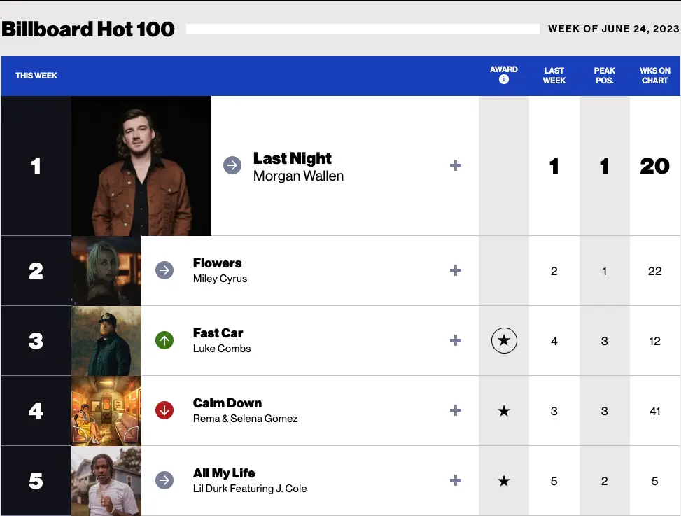Viewport: 681px width, 516px height.
Task: Click green up arrow beside Fast Car
Action: (x=164, y=341)
